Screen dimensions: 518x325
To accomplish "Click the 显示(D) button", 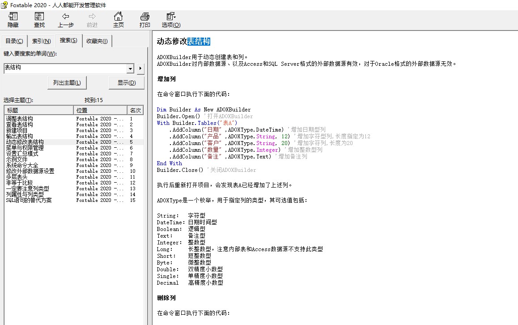I will [x=127, y=83].
